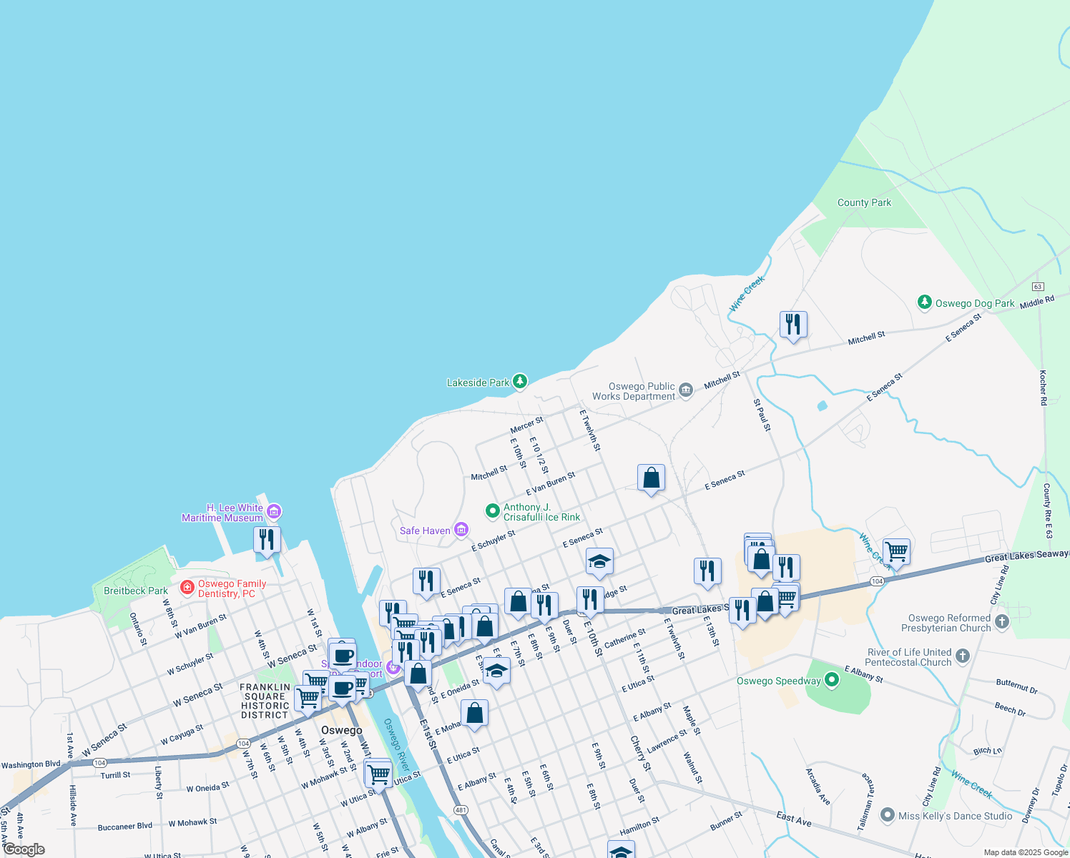
Task: Click the Oswego city label
Action: (x=342, y=730)
